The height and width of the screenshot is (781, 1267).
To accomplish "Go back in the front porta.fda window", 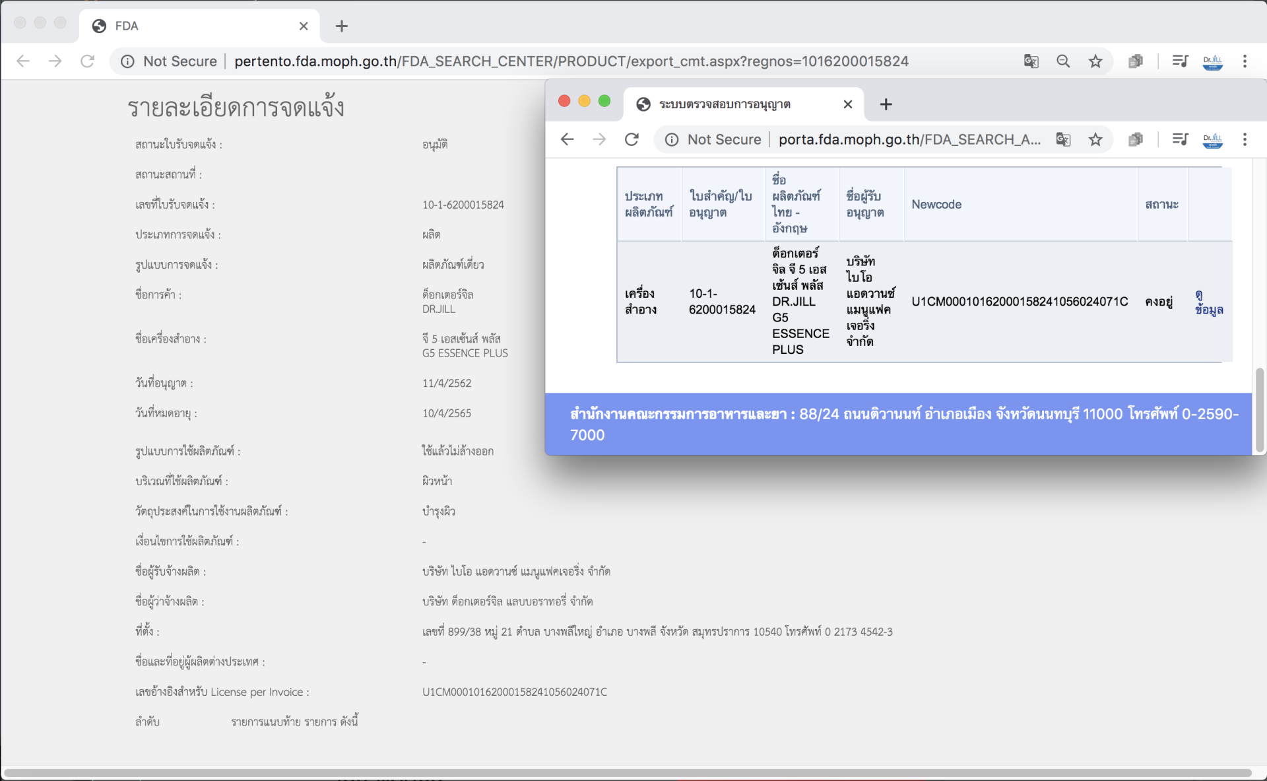I will 567,139.
